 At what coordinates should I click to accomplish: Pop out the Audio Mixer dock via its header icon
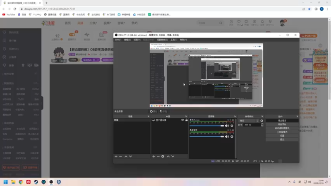[x=235, y=117]
